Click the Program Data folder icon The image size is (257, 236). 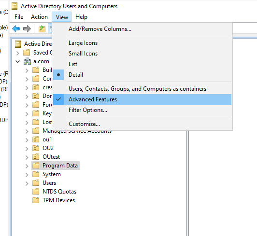pyautogui.click(x=36, y=166)
